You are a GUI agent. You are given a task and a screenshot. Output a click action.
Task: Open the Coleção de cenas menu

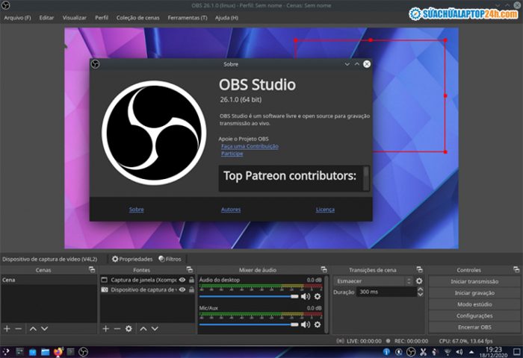point(137,17)
